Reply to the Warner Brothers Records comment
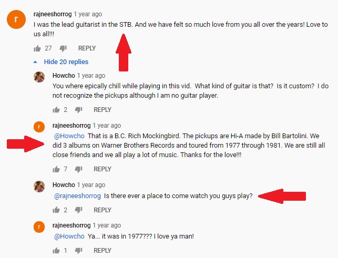The height and width of the screenshot is (258, 338). pyautogui.click(x=102, y=169)
